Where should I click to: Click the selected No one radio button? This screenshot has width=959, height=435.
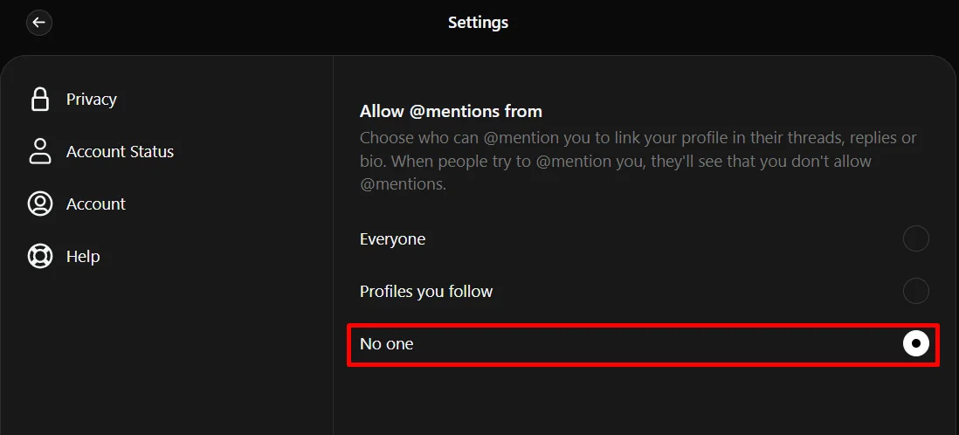click(915, 344)
